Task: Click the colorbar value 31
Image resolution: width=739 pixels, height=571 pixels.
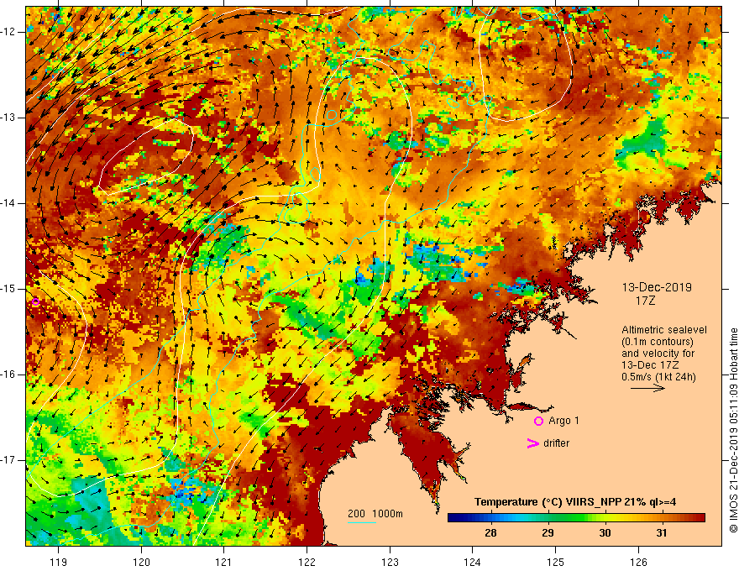Action: (x=662, y=533)
